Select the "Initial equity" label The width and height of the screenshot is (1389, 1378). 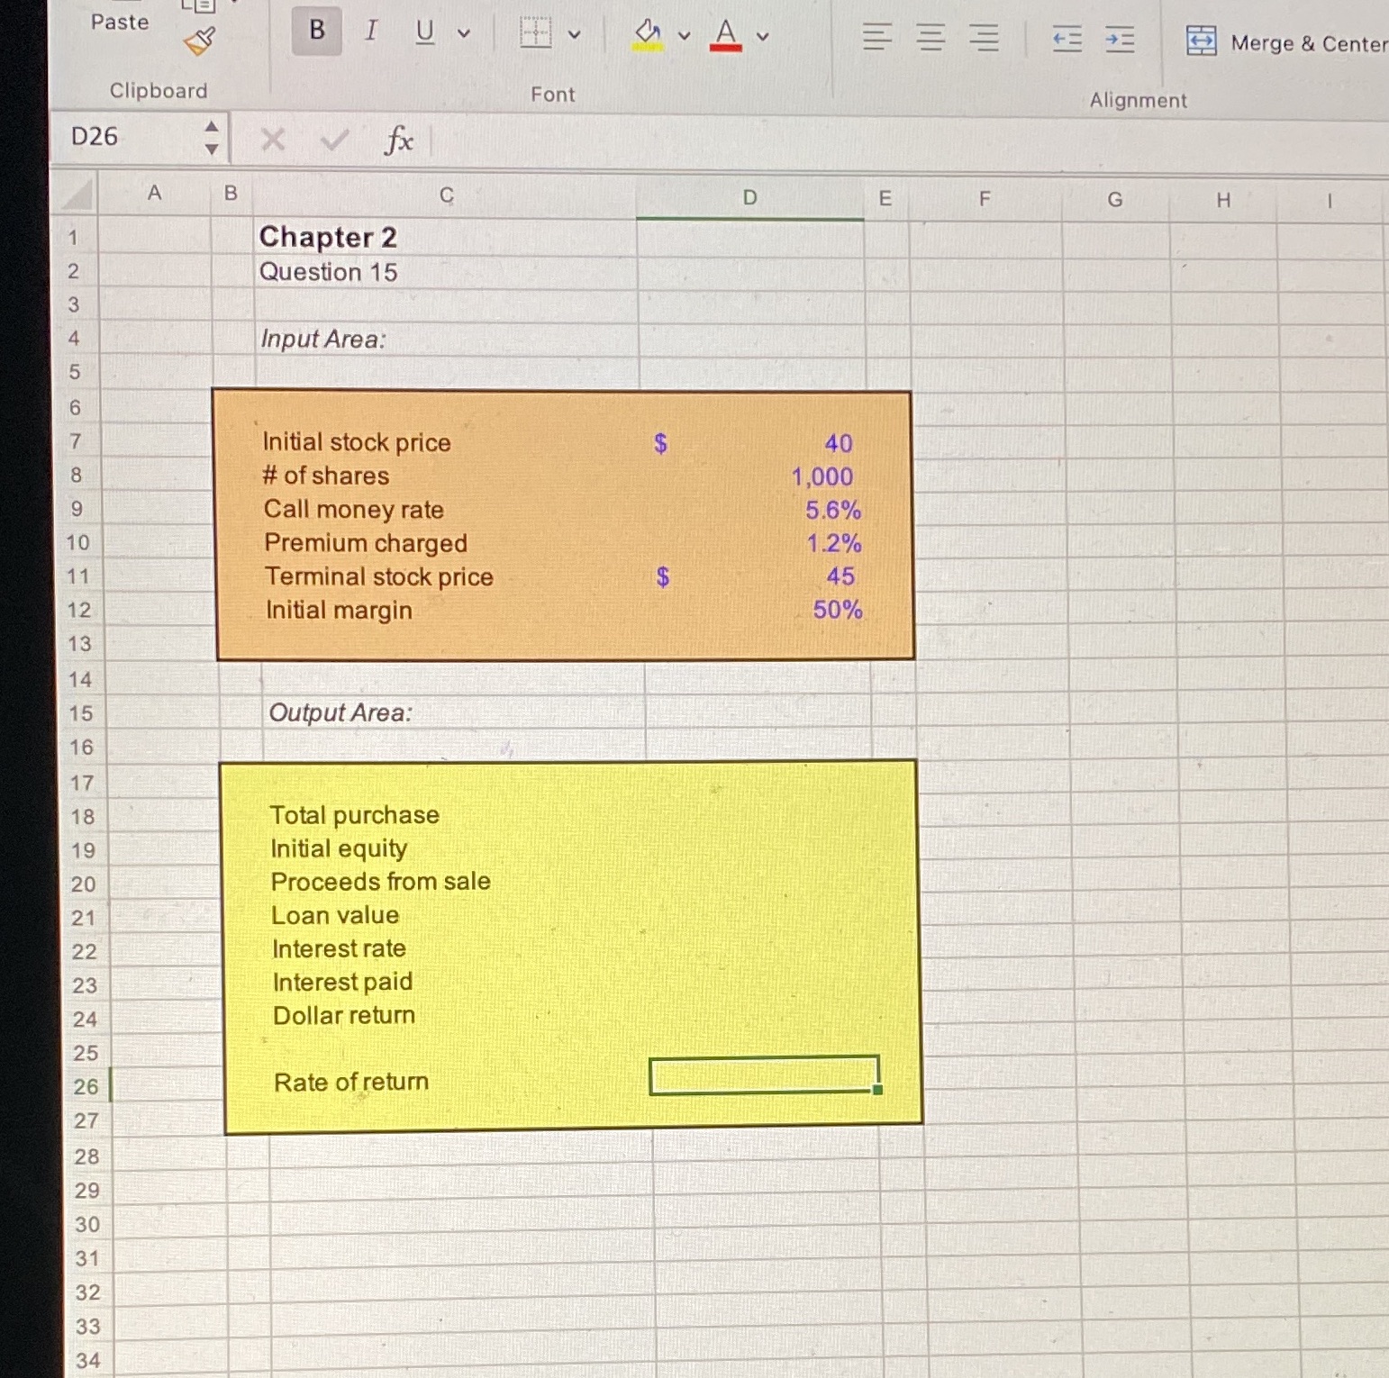tap(339, 849)
